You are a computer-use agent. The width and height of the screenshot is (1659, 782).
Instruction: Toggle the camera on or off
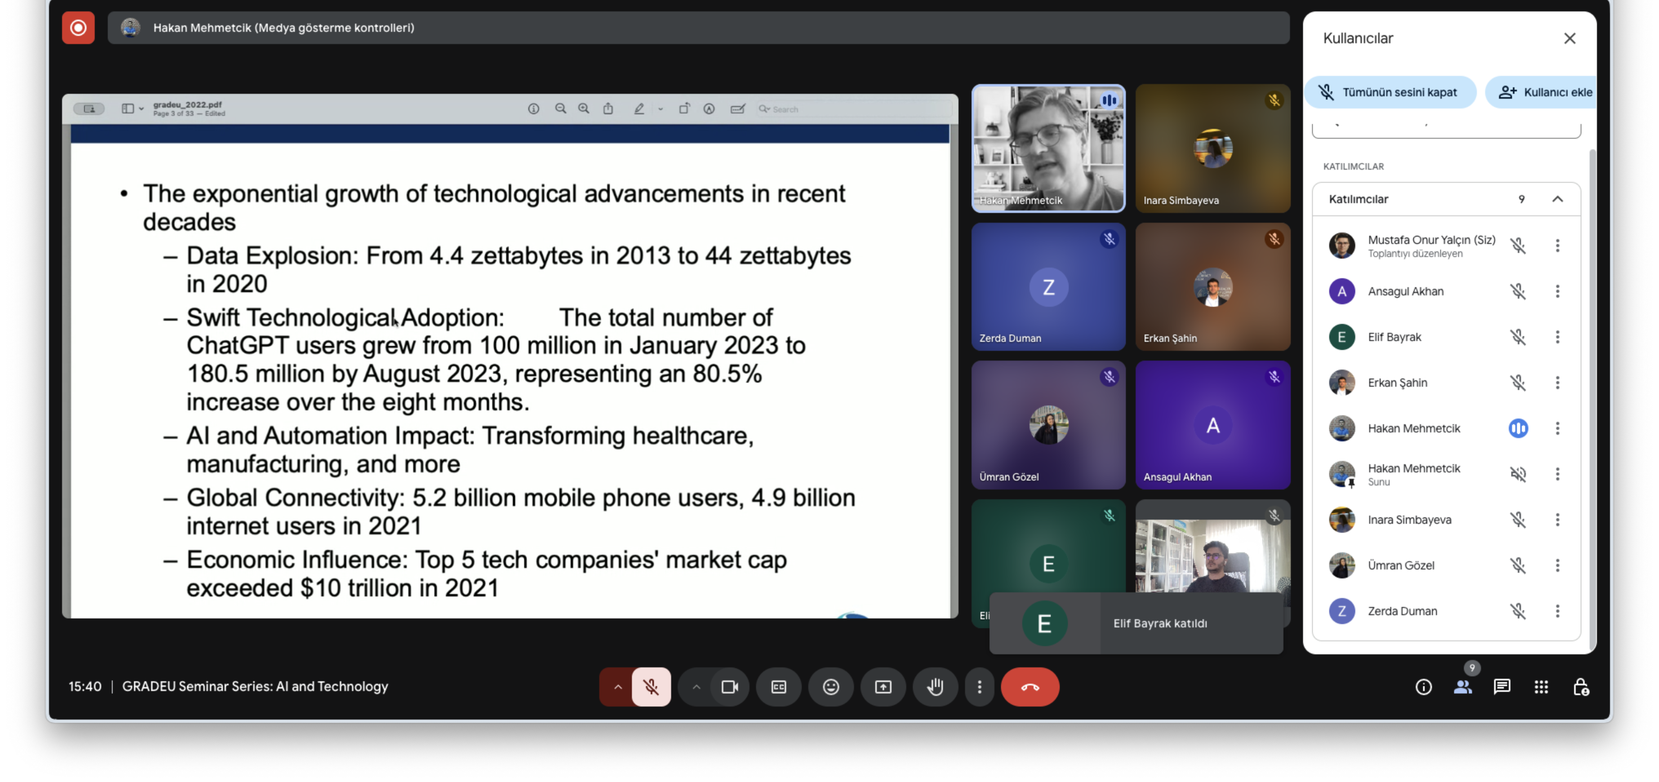(729, 687)
